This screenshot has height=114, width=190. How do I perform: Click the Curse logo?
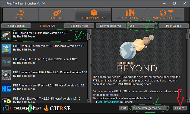[x=57, y=108]
